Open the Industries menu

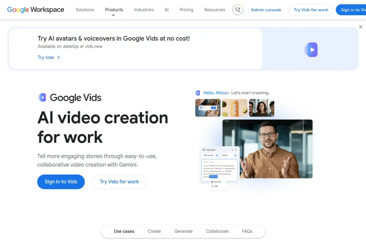click(x=144, y=10)
